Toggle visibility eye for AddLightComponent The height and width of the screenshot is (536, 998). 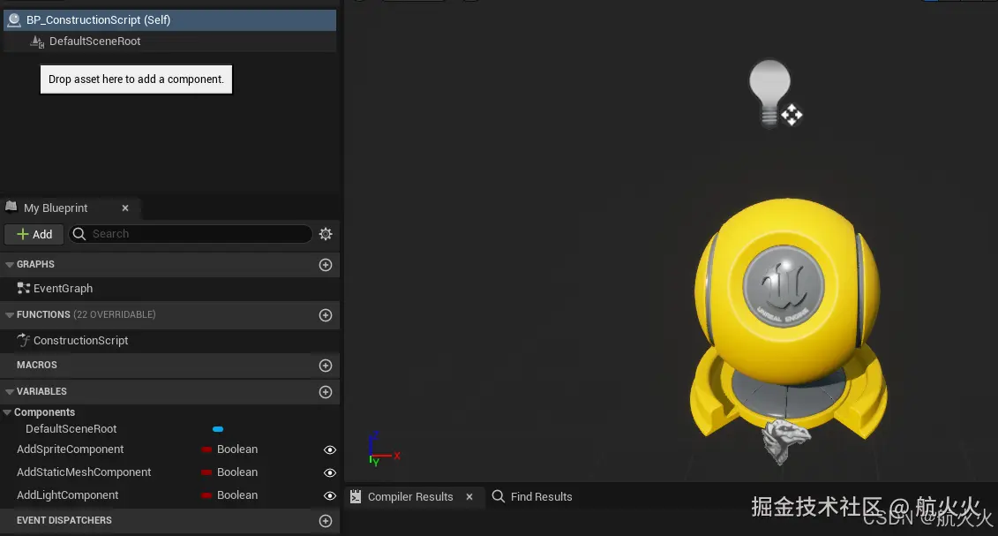coord(330,495)
